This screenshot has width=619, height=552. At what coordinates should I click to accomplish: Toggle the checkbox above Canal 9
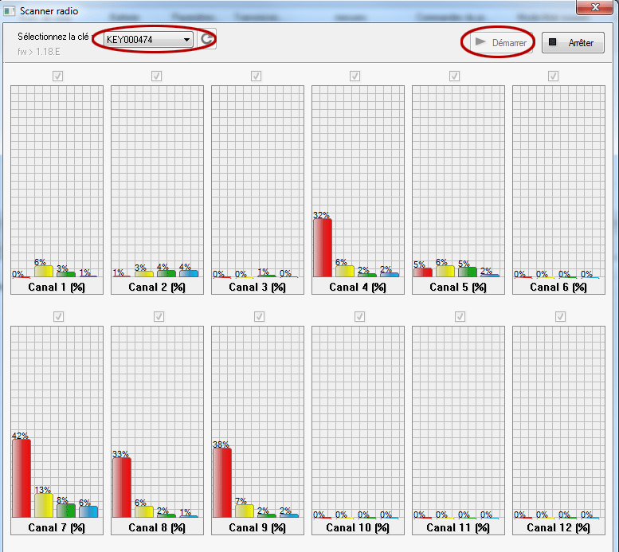click(x=259, y=317)
